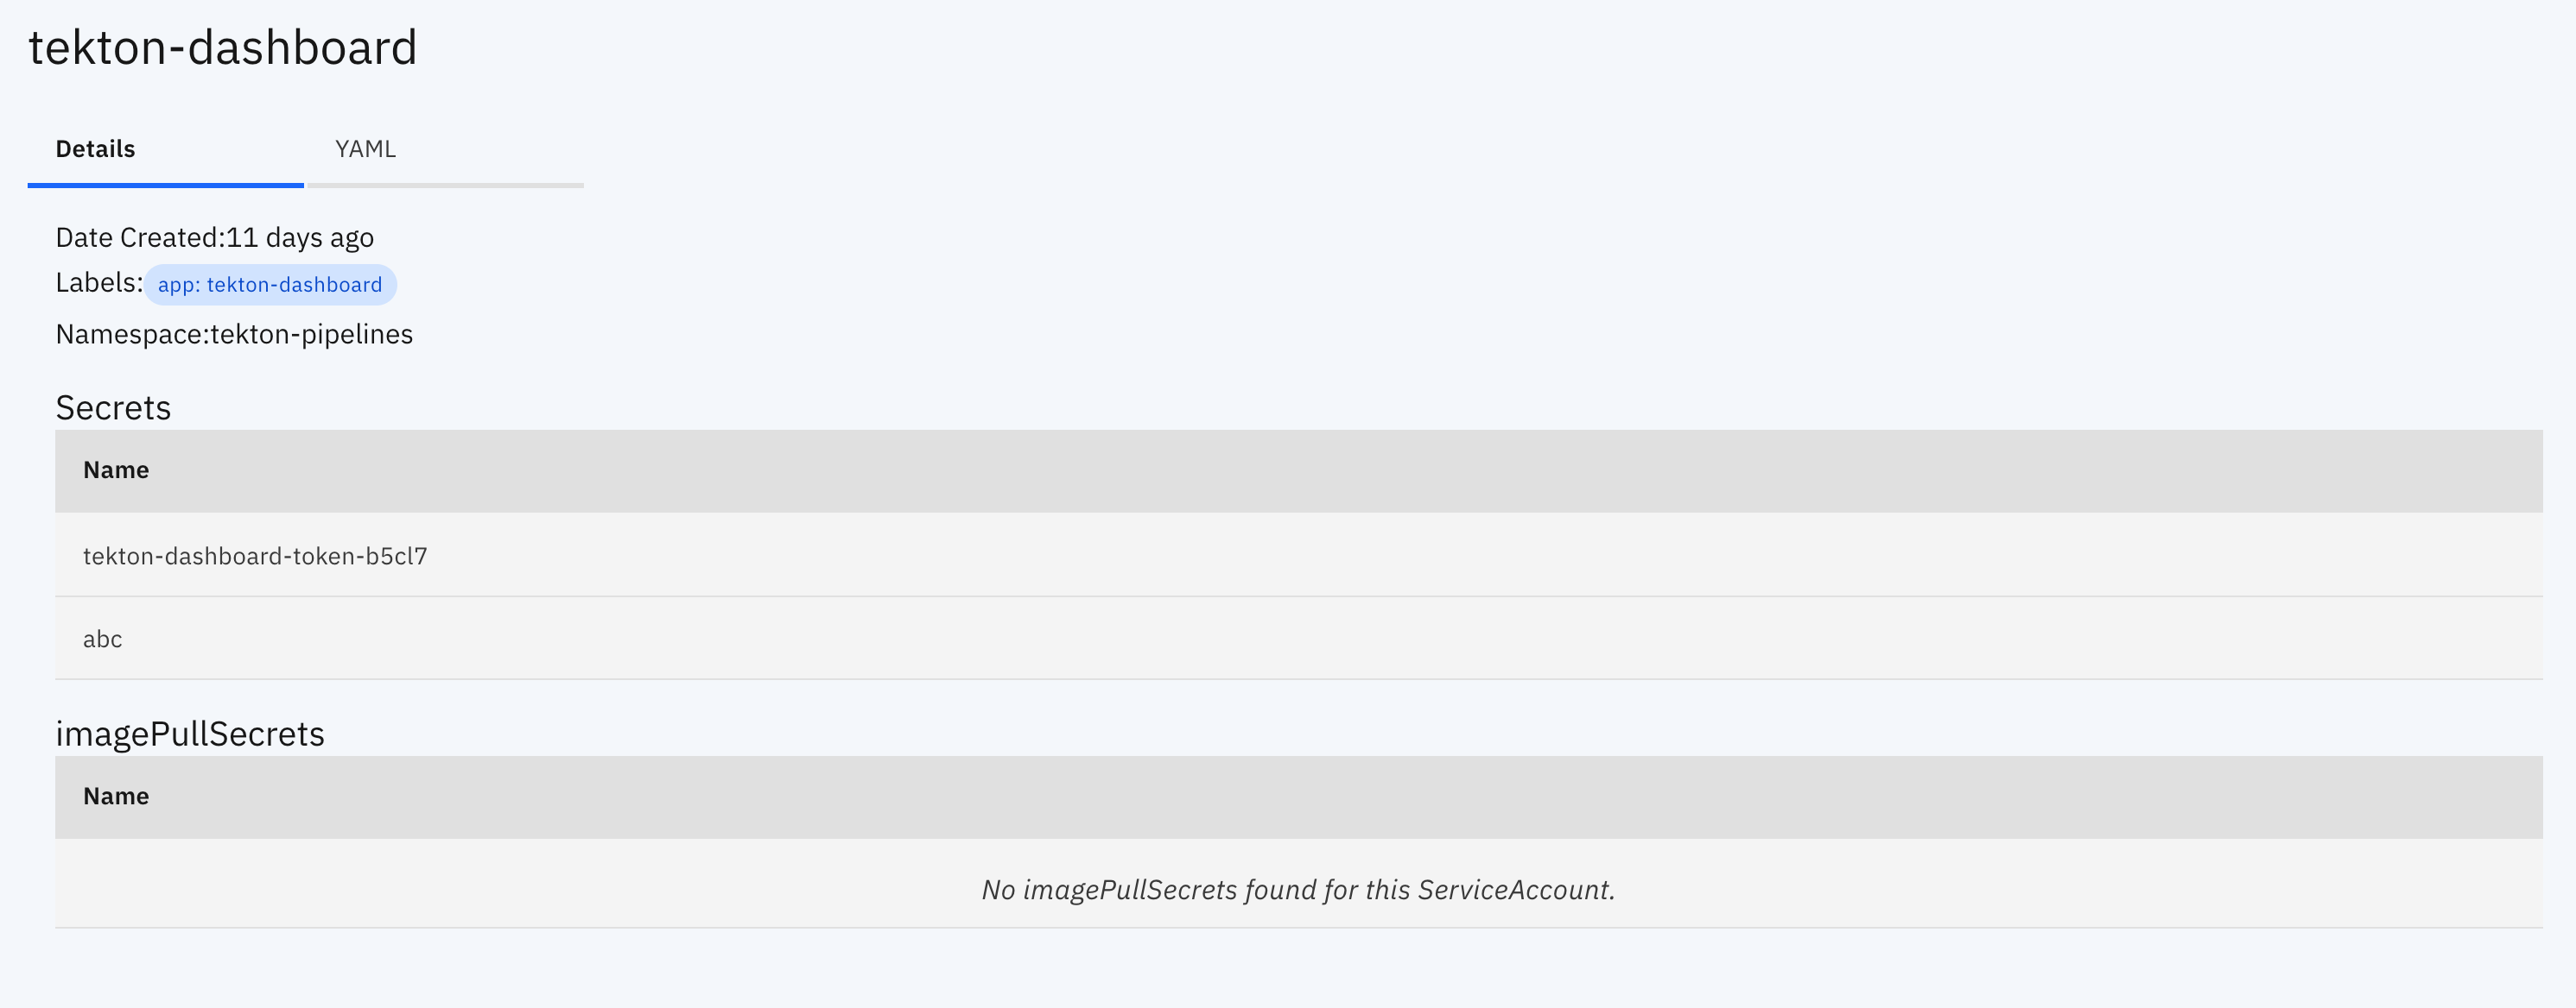Select the Details tab

(95, 148)
